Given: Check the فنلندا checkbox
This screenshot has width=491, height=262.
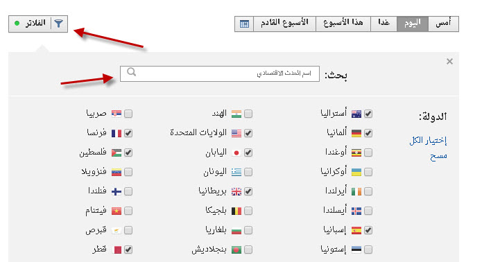Looking at the screenshot, I should [x=128, y=191].
